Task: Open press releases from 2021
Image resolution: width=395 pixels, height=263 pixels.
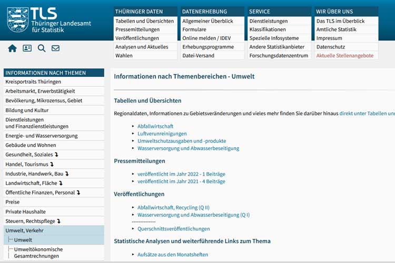Action: point(181,181)
